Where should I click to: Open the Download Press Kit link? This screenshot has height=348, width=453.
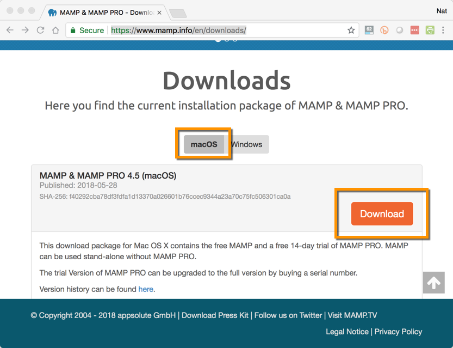point(215,315)
